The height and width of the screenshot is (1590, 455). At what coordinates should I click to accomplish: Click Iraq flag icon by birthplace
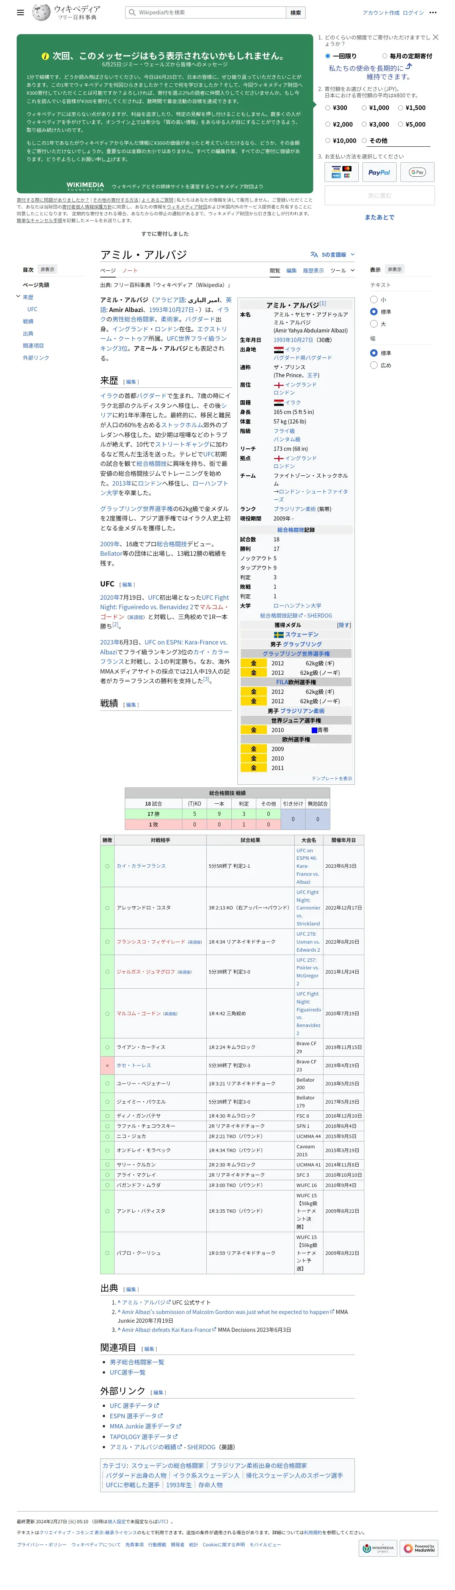[278, 350]
